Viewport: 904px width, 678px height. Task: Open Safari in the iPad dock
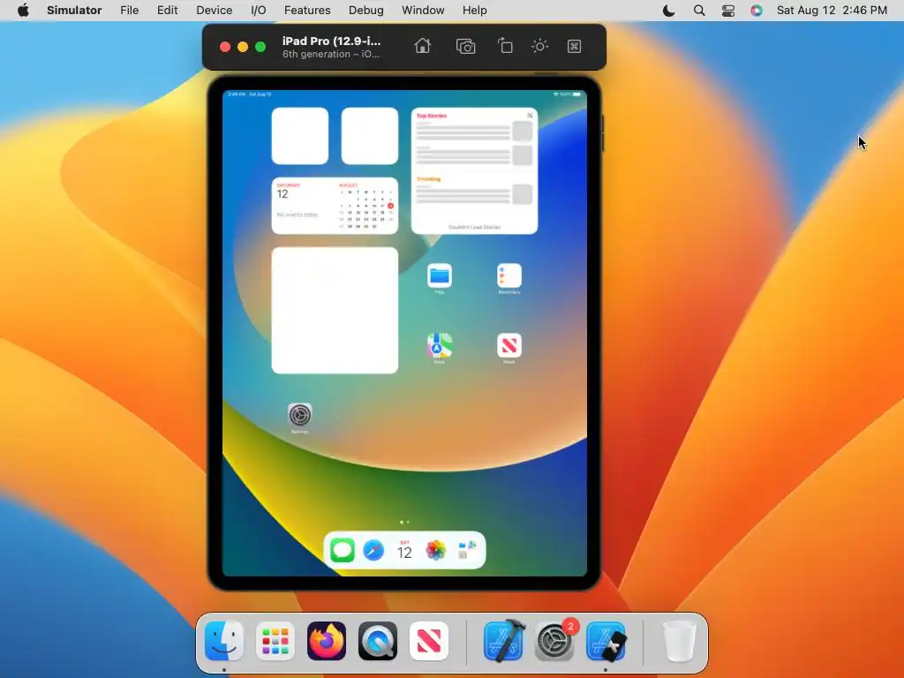(x=373, y=550)
